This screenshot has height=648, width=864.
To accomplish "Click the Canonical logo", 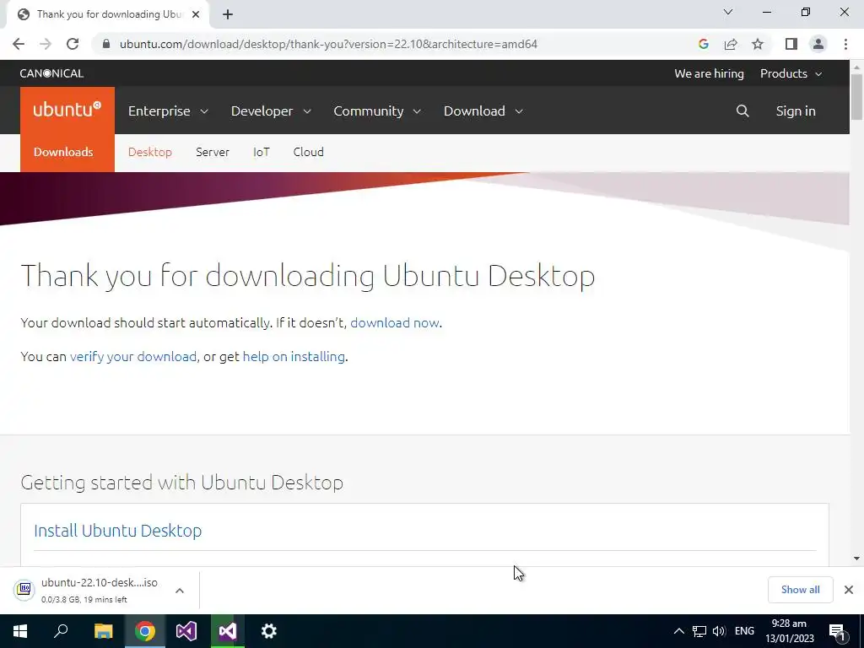I will coord(51,73).
